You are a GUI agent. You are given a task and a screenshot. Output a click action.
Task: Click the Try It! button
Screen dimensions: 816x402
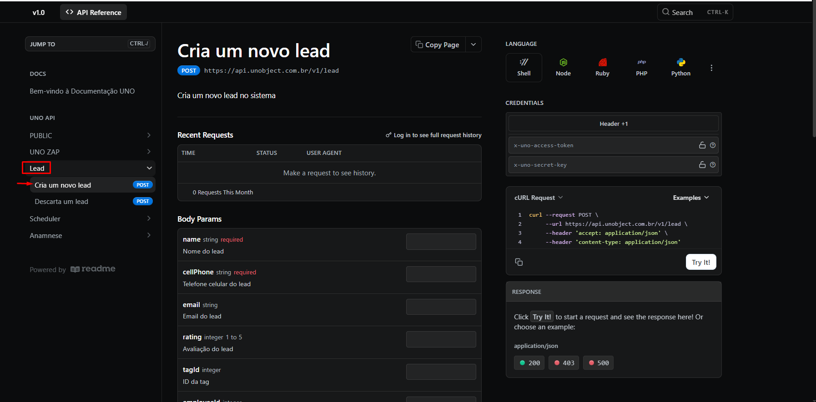tap(700, 262)
